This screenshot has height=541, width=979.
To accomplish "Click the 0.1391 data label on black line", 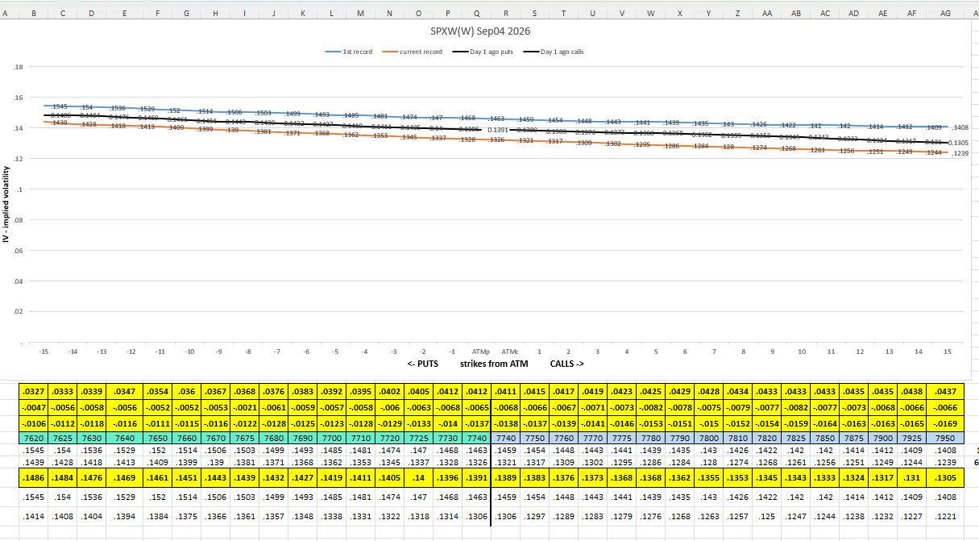I will 499,130.
